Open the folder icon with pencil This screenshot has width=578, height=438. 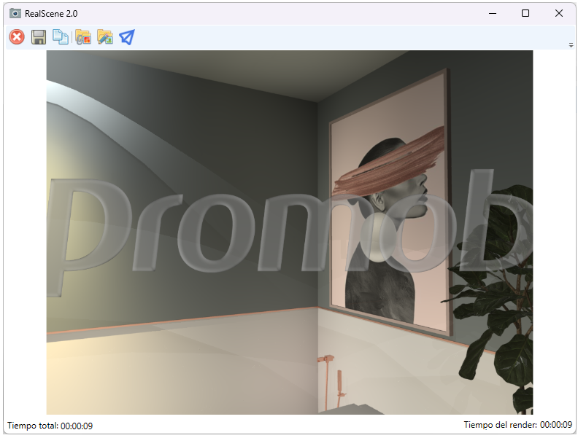[105, 37]
